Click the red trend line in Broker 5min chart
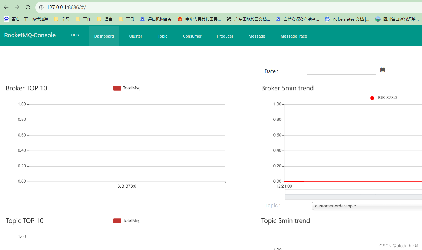The width and height of the screenshot is (422, 250). [x=353, y=182]
